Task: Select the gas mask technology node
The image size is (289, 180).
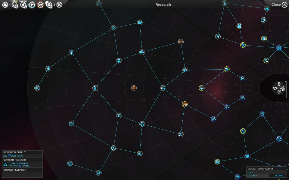Action: tap(267, 9)
